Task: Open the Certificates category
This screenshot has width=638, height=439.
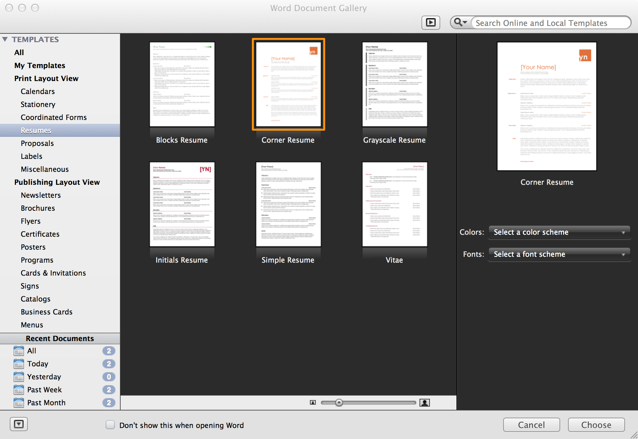Action: [40, 234]
